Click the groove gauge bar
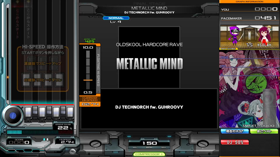The image size is (280, 157). coord(40,132)
